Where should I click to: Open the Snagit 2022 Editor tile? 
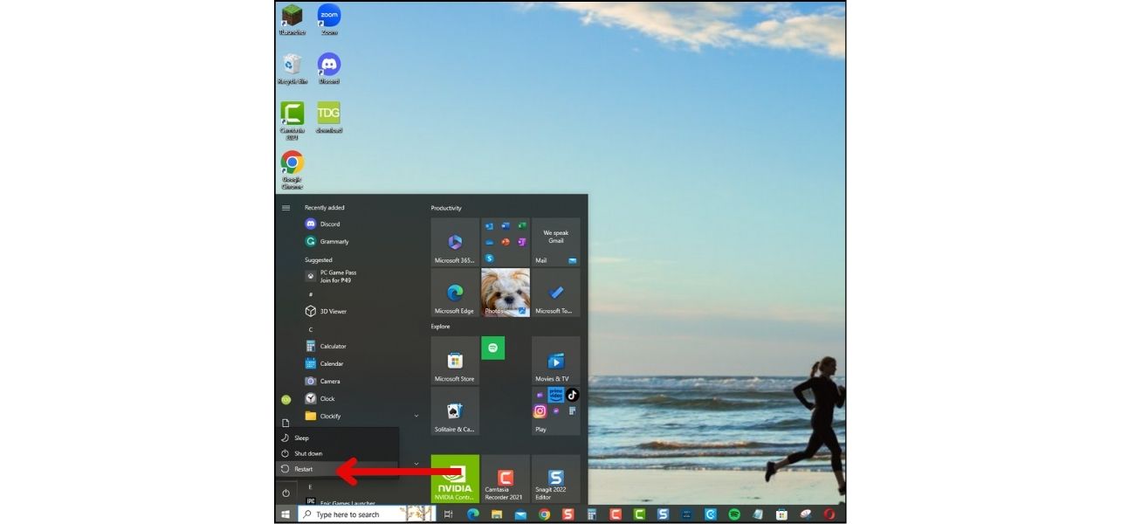[x=556, y=478]
